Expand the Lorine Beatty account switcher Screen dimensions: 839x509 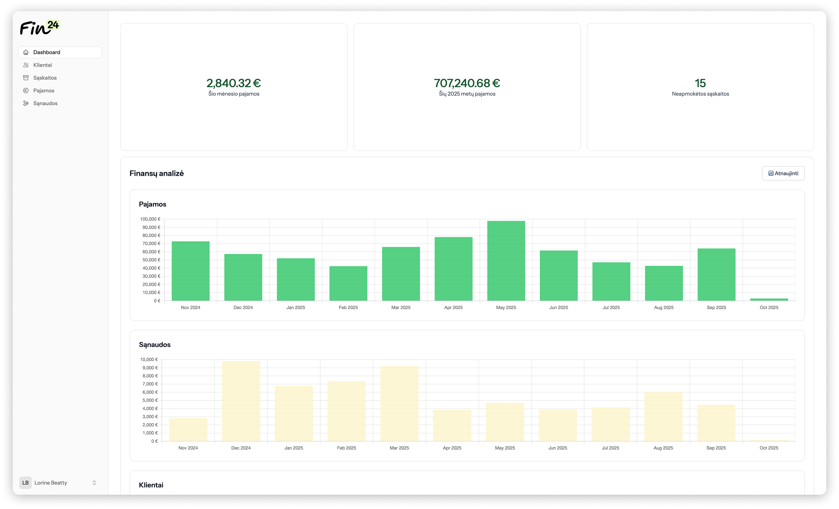[94, 483]
